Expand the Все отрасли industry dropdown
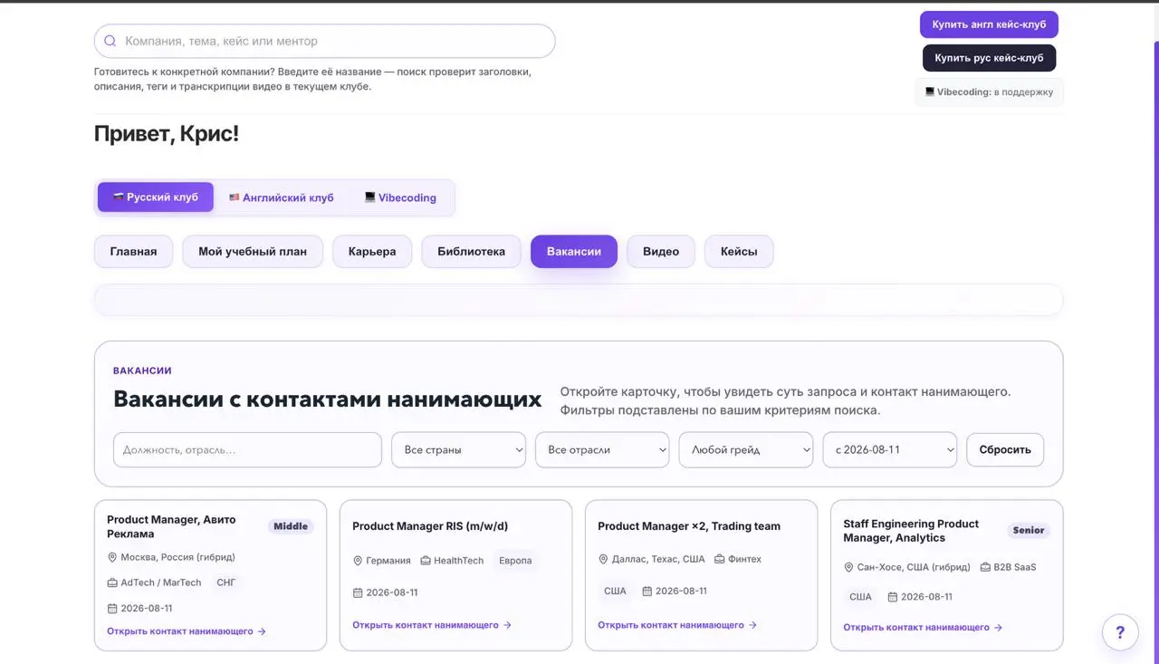 point(602,449)
